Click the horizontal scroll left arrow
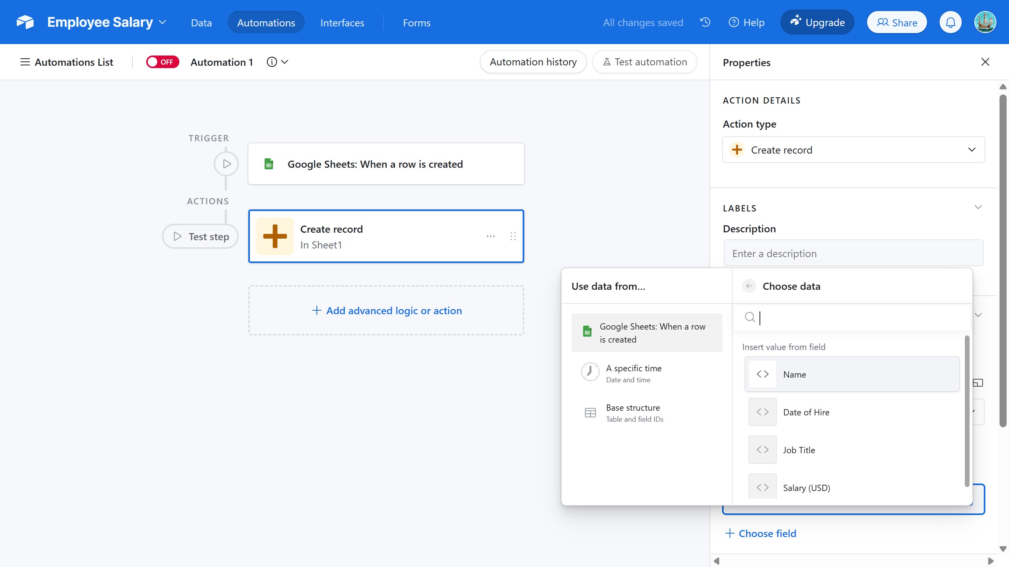1009x567 pixels. tap(717, 561)
